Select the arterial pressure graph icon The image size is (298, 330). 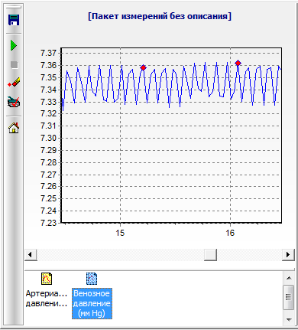coord(47,279)
